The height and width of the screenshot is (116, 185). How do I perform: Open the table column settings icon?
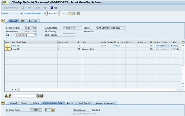(183, 42)
